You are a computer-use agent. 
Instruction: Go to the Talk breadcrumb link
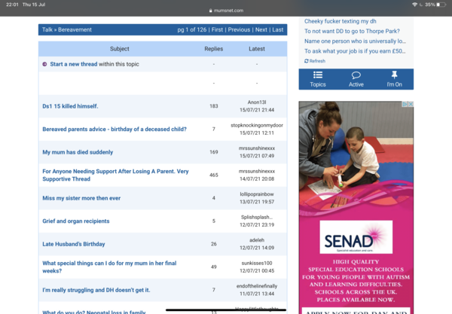point(47,30)
